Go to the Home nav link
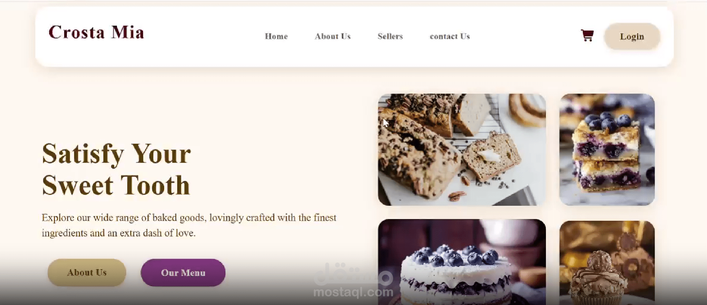This screenshot has width=707, height=305. pos(276,36)
